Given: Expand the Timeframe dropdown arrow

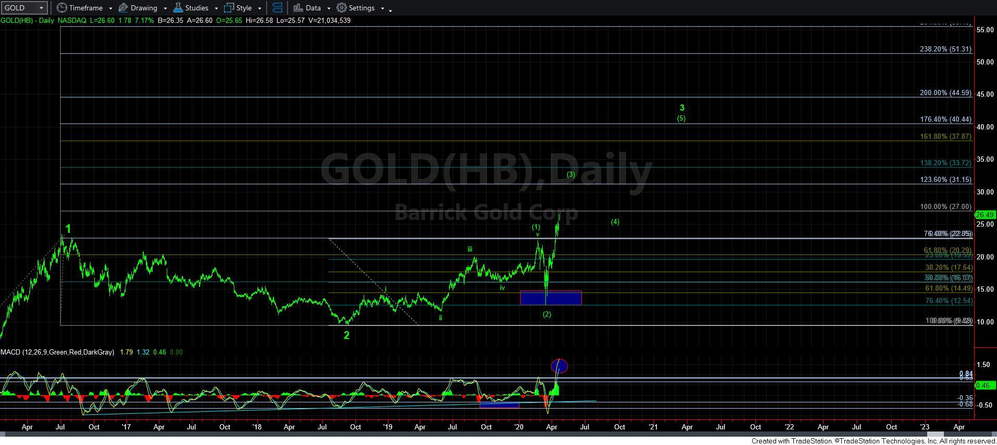Looking at the screenshot, I should (110, 8).
